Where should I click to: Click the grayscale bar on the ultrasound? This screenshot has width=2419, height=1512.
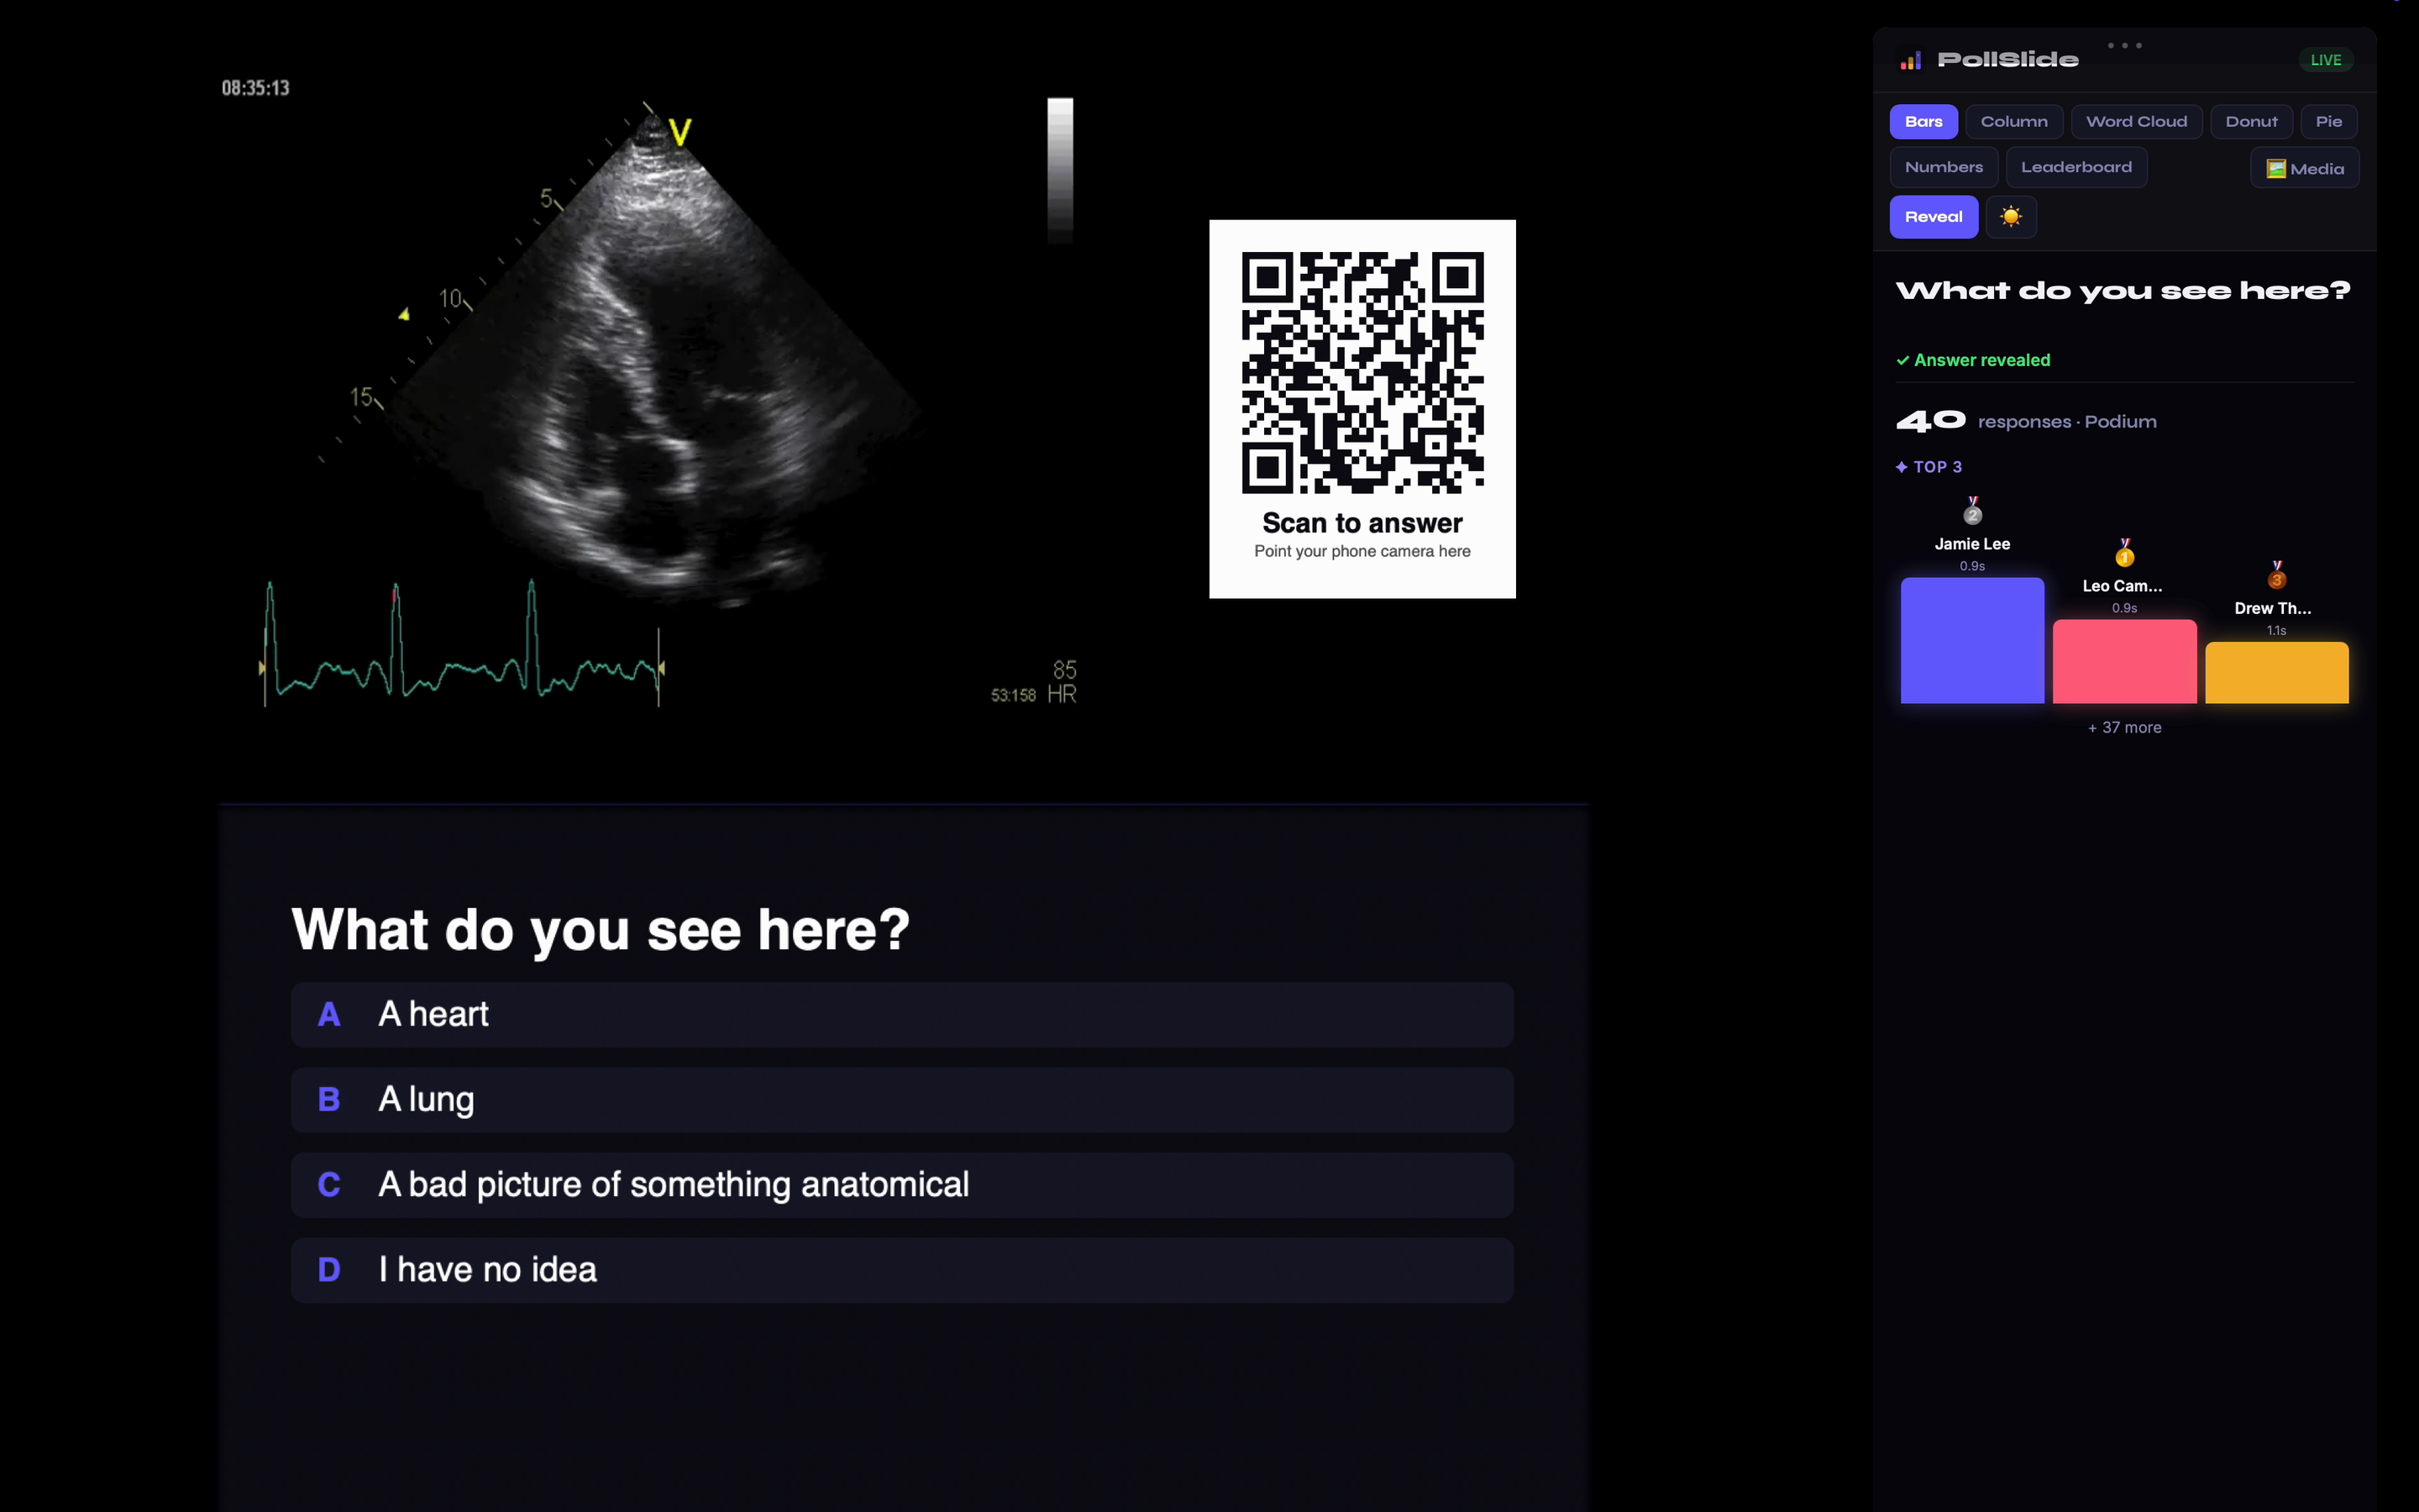click(x=1059, y=170)
